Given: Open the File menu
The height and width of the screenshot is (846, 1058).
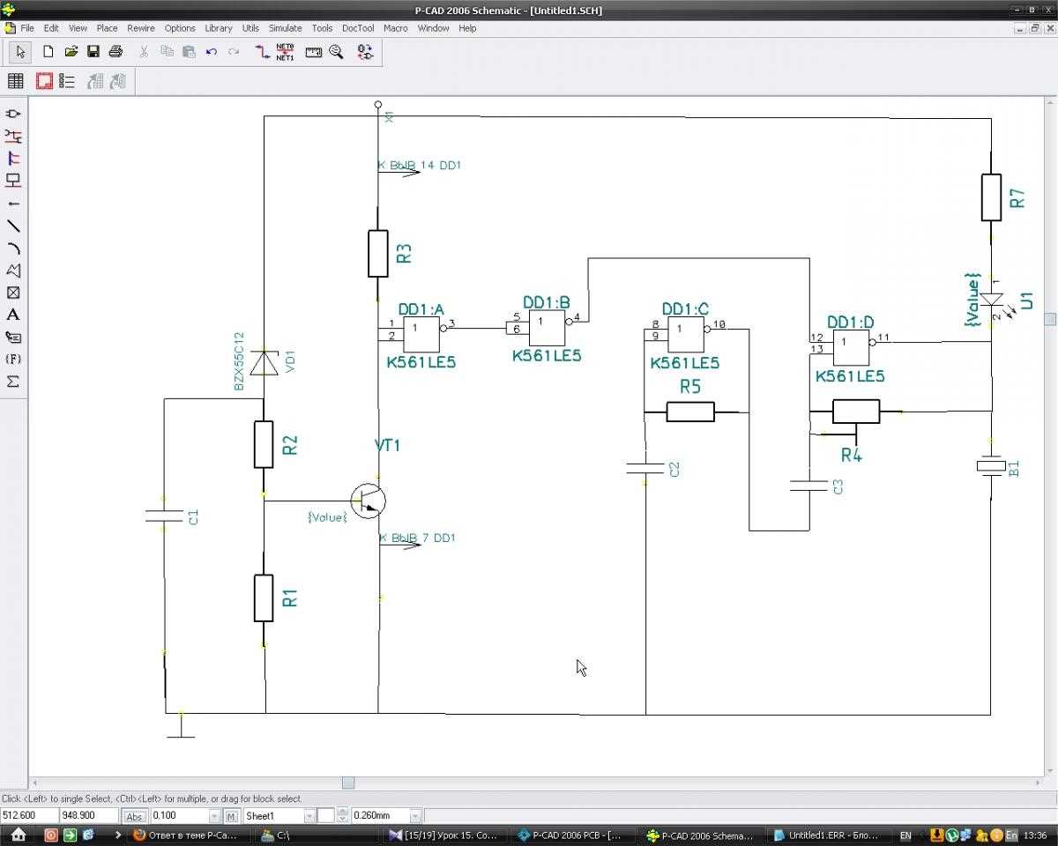Looking at the screenshot, I should [27, 28].
